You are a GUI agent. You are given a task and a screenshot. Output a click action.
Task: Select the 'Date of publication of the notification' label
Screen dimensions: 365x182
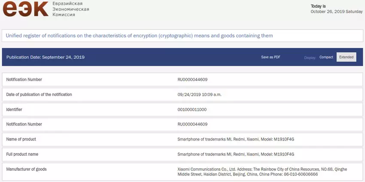(39, 94)
